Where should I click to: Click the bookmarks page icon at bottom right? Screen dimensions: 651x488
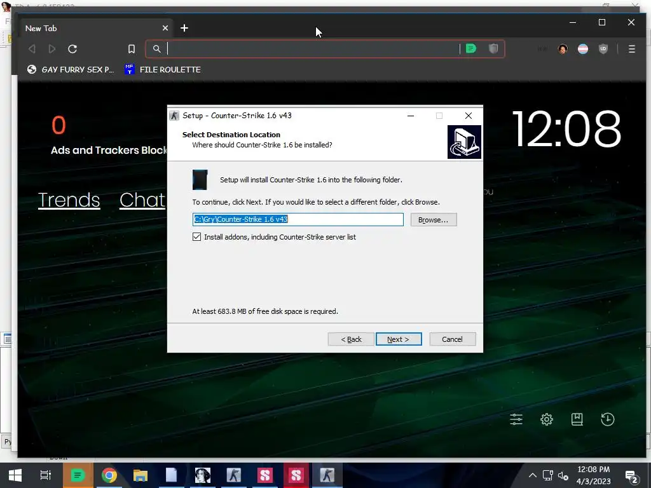coord(577,419)
